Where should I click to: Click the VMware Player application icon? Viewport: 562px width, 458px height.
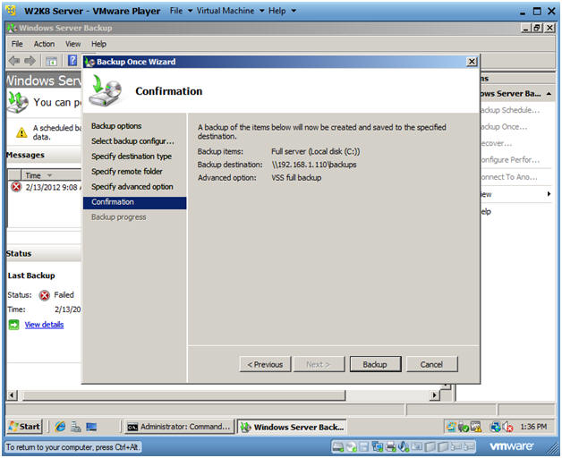(x=11, y=11)
